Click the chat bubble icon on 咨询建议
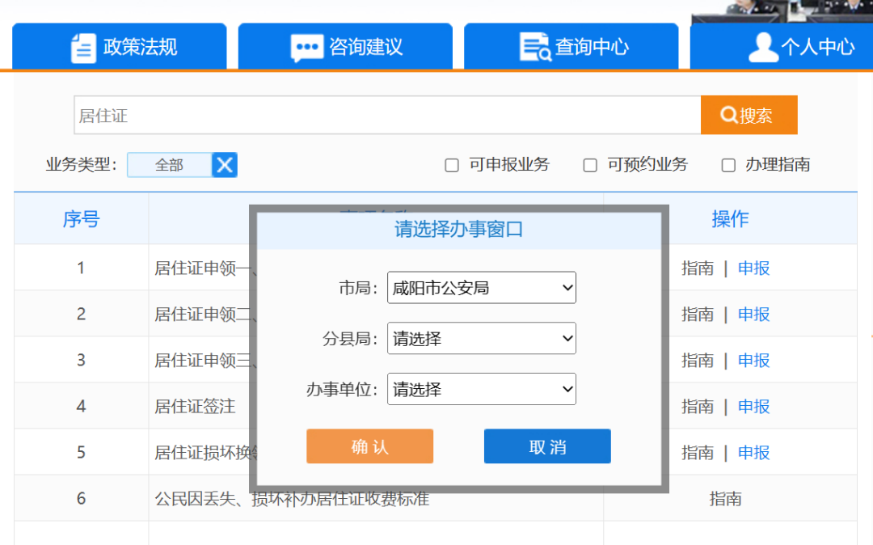Viewport: 873px width, 545px height. tap(307, 48)
